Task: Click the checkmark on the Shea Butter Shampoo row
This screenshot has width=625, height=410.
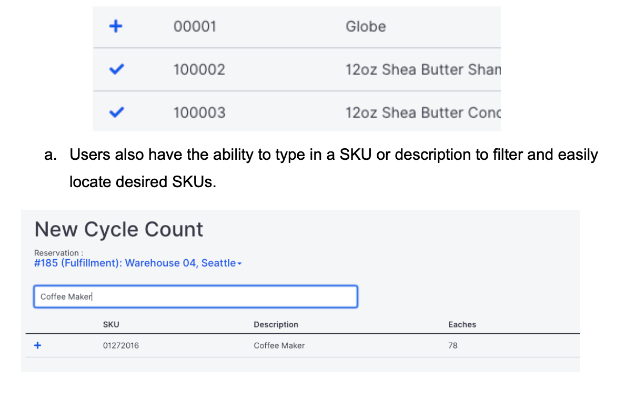Action: (x=115, y=69)
